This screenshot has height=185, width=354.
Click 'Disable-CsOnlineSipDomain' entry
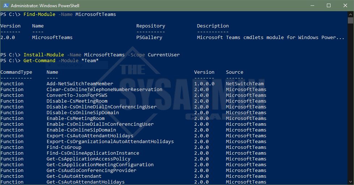point(83,113)
